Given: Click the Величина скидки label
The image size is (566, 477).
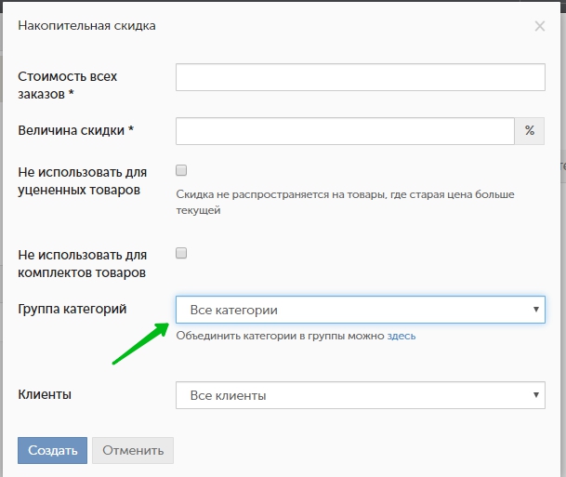Looking at the screenshot, I should [x=76, y=131].
